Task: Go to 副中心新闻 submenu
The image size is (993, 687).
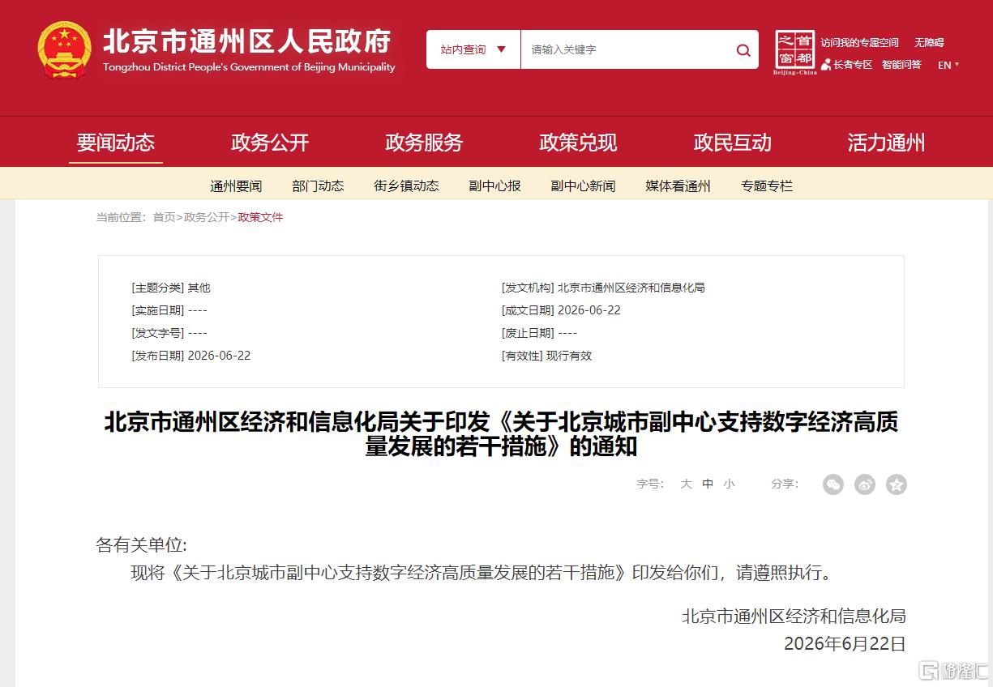Action: (x=583, y=186)
